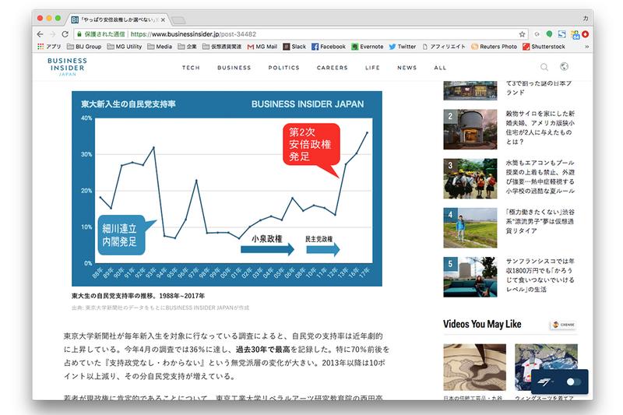Click thumbnail of ranked article 4
623x415 pixels.
pos(470,228)
